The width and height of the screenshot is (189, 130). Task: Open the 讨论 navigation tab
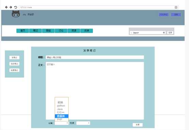click(61, 31)
